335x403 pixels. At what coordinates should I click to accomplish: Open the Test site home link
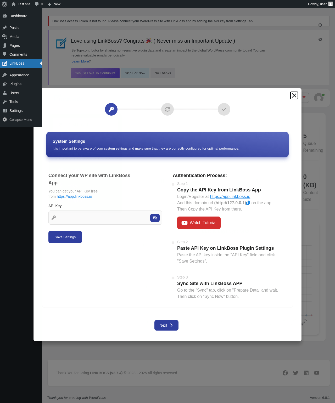click(x=21, y=4)
